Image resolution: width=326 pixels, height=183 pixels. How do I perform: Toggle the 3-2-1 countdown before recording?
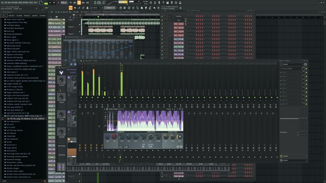(x=79, y=3)
